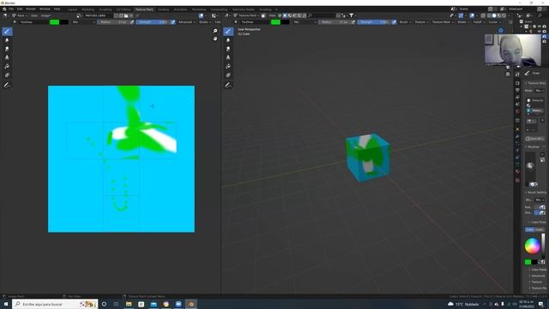Open the Stroke popover in viewport header

tap(463, 22)
